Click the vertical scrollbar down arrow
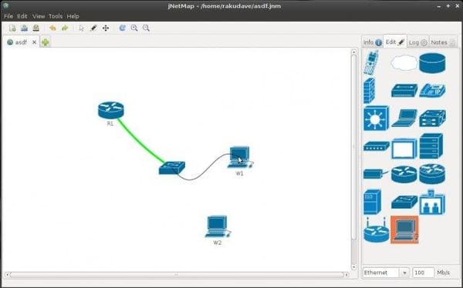Screen dimensions: 463x288 (354, 267)
